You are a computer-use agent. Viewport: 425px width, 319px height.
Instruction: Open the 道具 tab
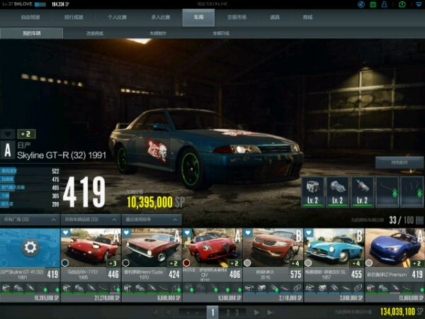(x=275, y=17)
